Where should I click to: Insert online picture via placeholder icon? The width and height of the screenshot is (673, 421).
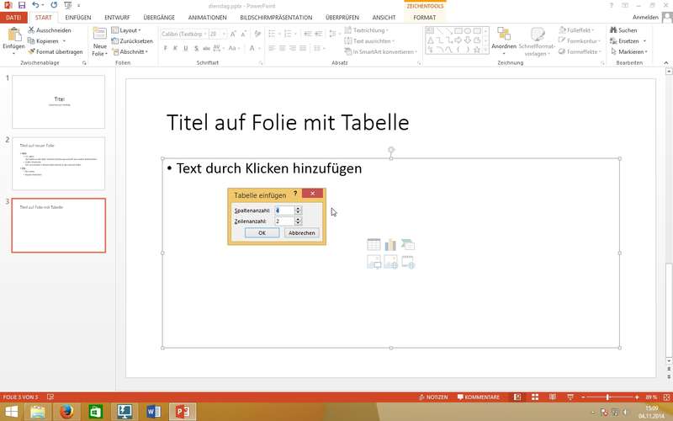pos(390,262)
